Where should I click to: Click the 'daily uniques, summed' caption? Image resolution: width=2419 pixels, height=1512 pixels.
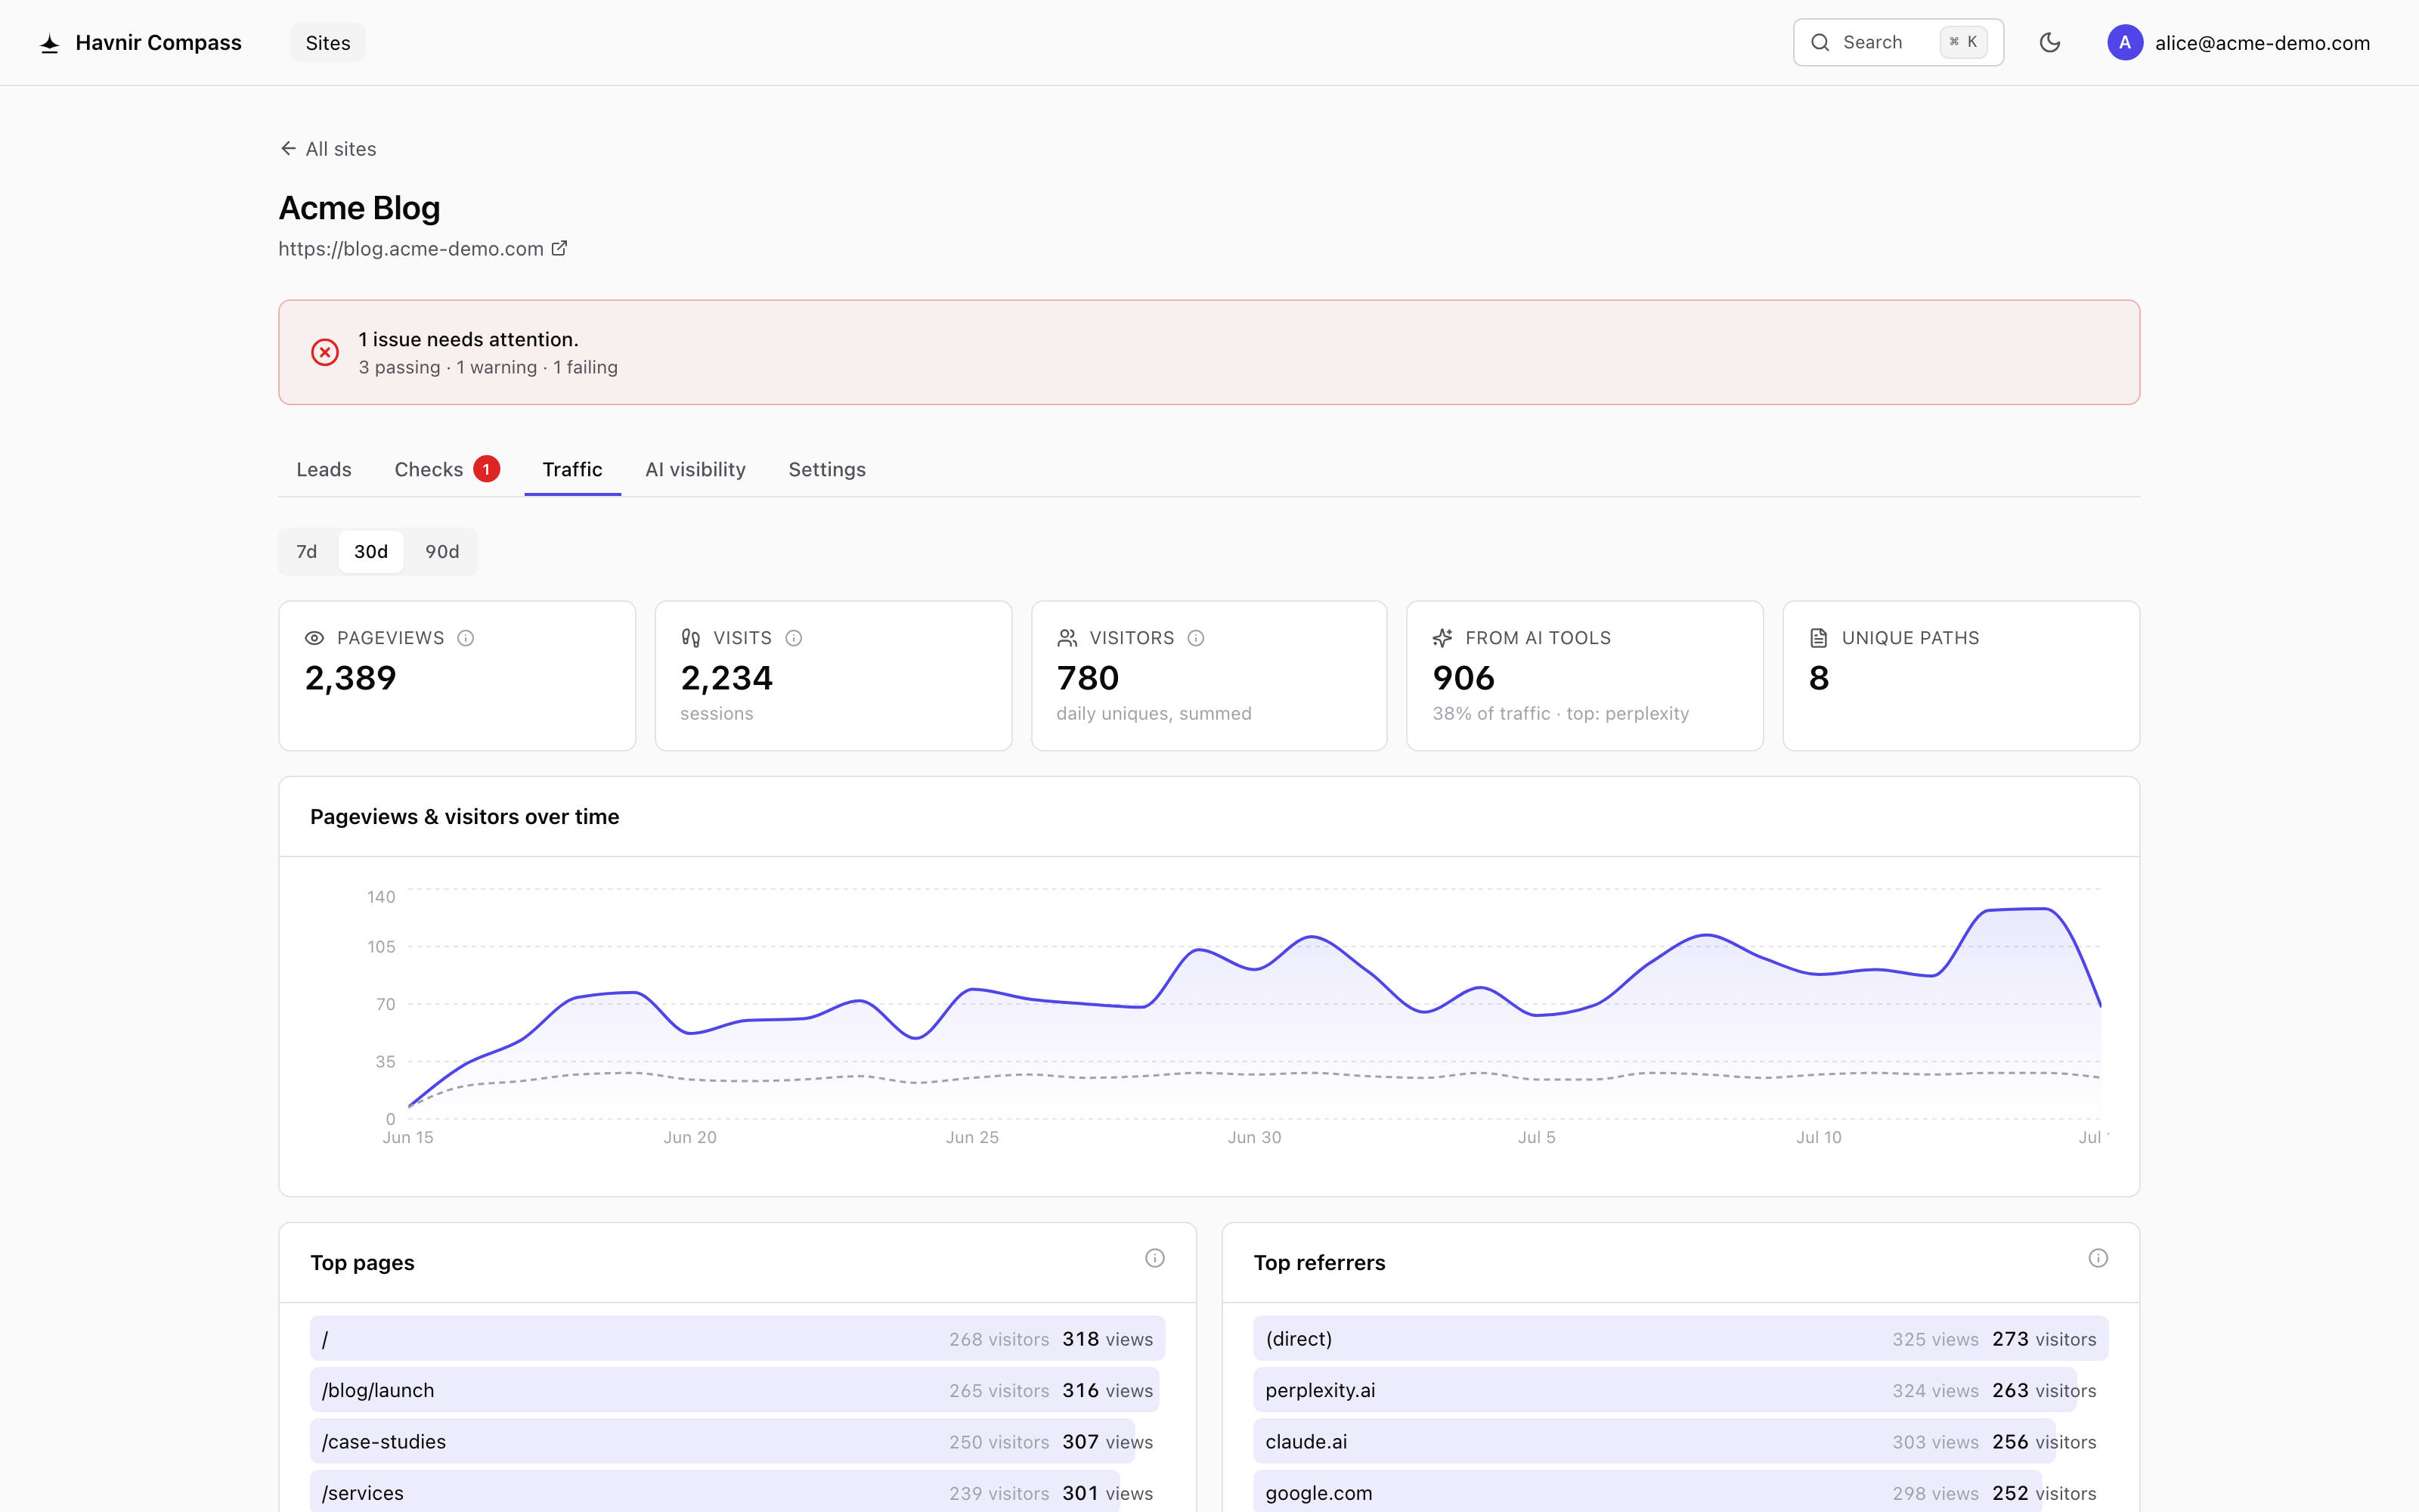coord(1154,713)
